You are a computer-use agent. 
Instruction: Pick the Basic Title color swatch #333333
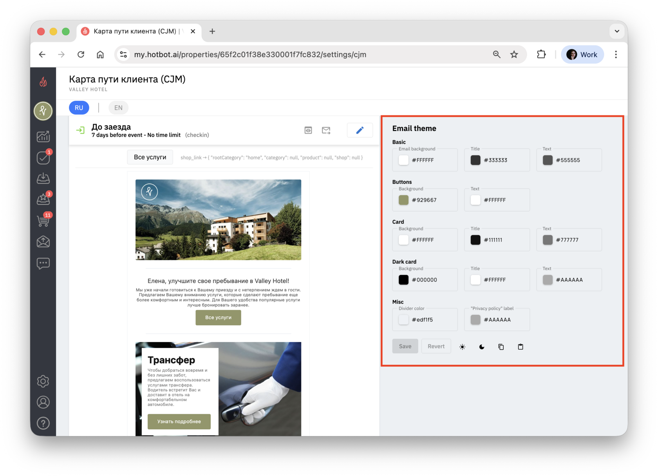(x=475, y=160)
